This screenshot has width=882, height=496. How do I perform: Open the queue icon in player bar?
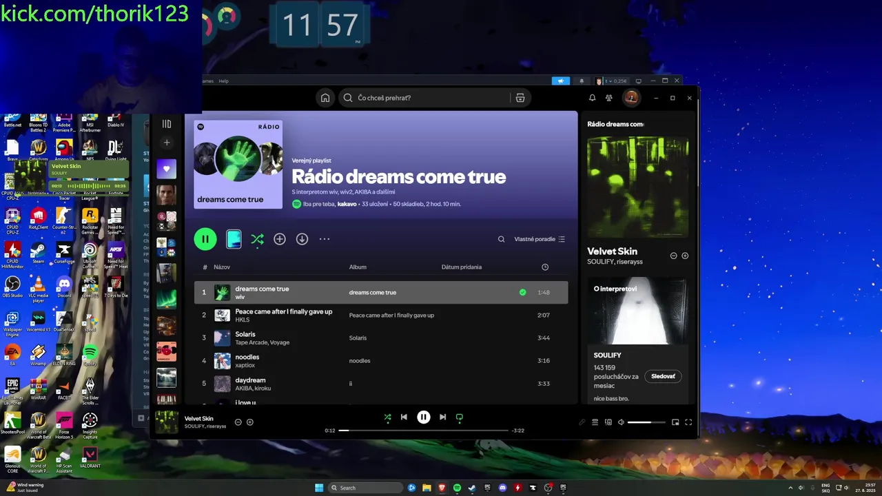point(595,422)
